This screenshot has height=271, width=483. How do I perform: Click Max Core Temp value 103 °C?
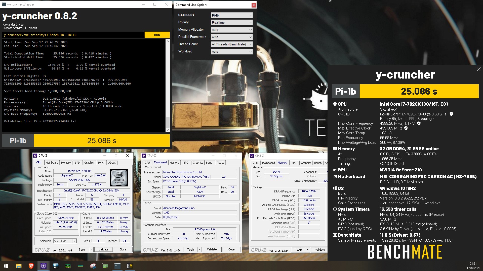[x=386, y=133]
